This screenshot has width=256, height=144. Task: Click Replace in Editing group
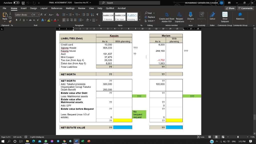coord(150,17)
